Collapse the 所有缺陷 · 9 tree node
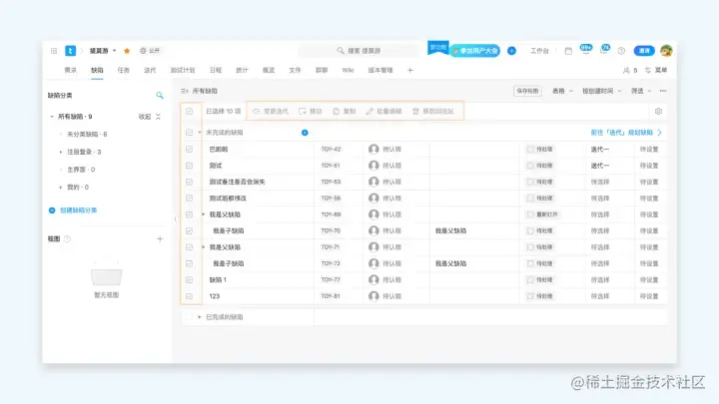This screenshot has height=404, width=719. (x=52, y=117)
